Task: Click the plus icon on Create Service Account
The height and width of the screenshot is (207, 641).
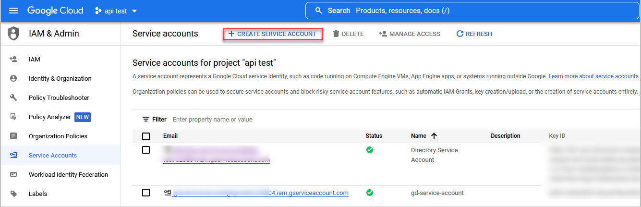Action: [231, 34]
